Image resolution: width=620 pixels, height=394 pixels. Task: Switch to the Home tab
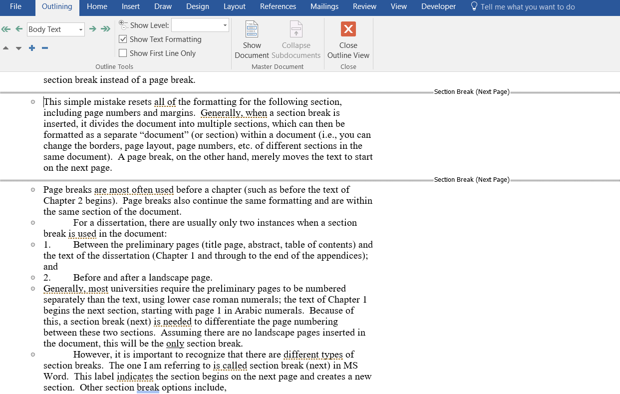click(x=97, y=6)
